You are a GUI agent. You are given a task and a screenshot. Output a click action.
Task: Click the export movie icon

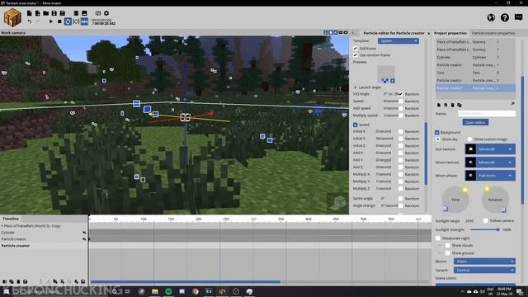click(76, 13)
